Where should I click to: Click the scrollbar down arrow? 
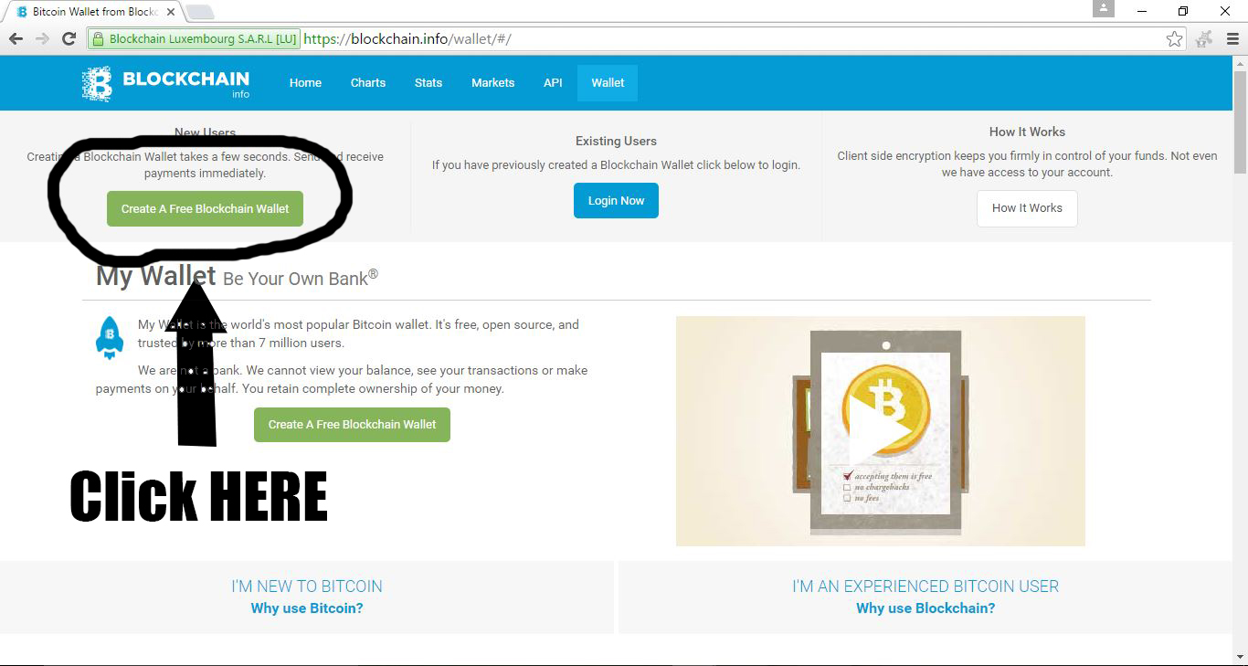pyautogui.click(x=1240, y=656)
